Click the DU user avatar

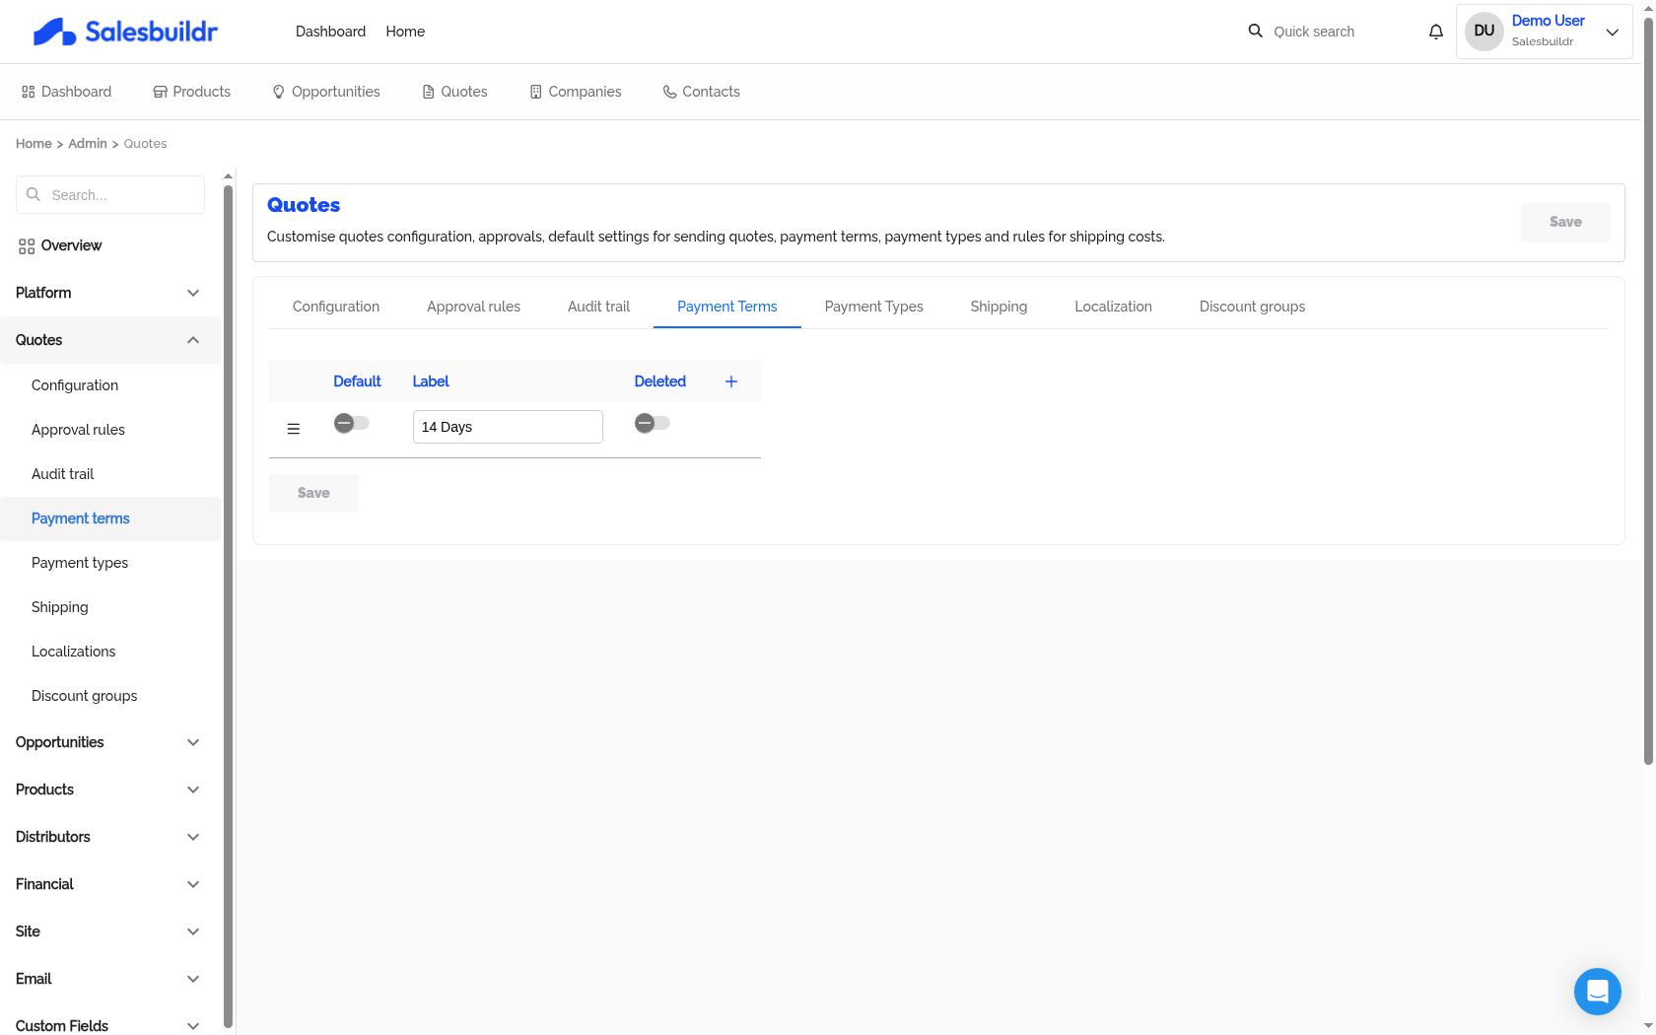tap(1484, 31)
